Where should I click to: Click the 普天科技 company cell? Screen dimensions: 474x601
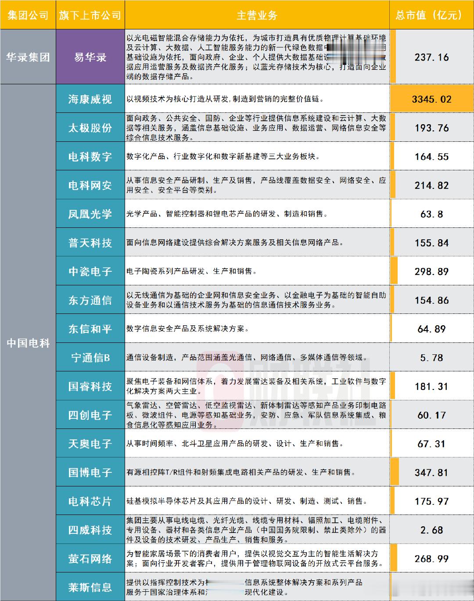tap(90, 243)
